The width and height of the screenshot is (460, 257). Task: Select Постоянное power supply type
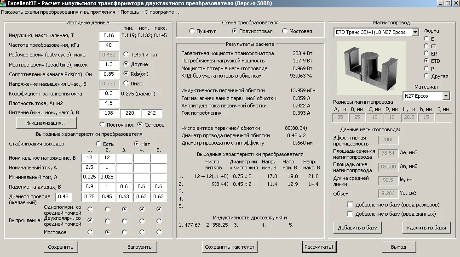click(102, 124)
